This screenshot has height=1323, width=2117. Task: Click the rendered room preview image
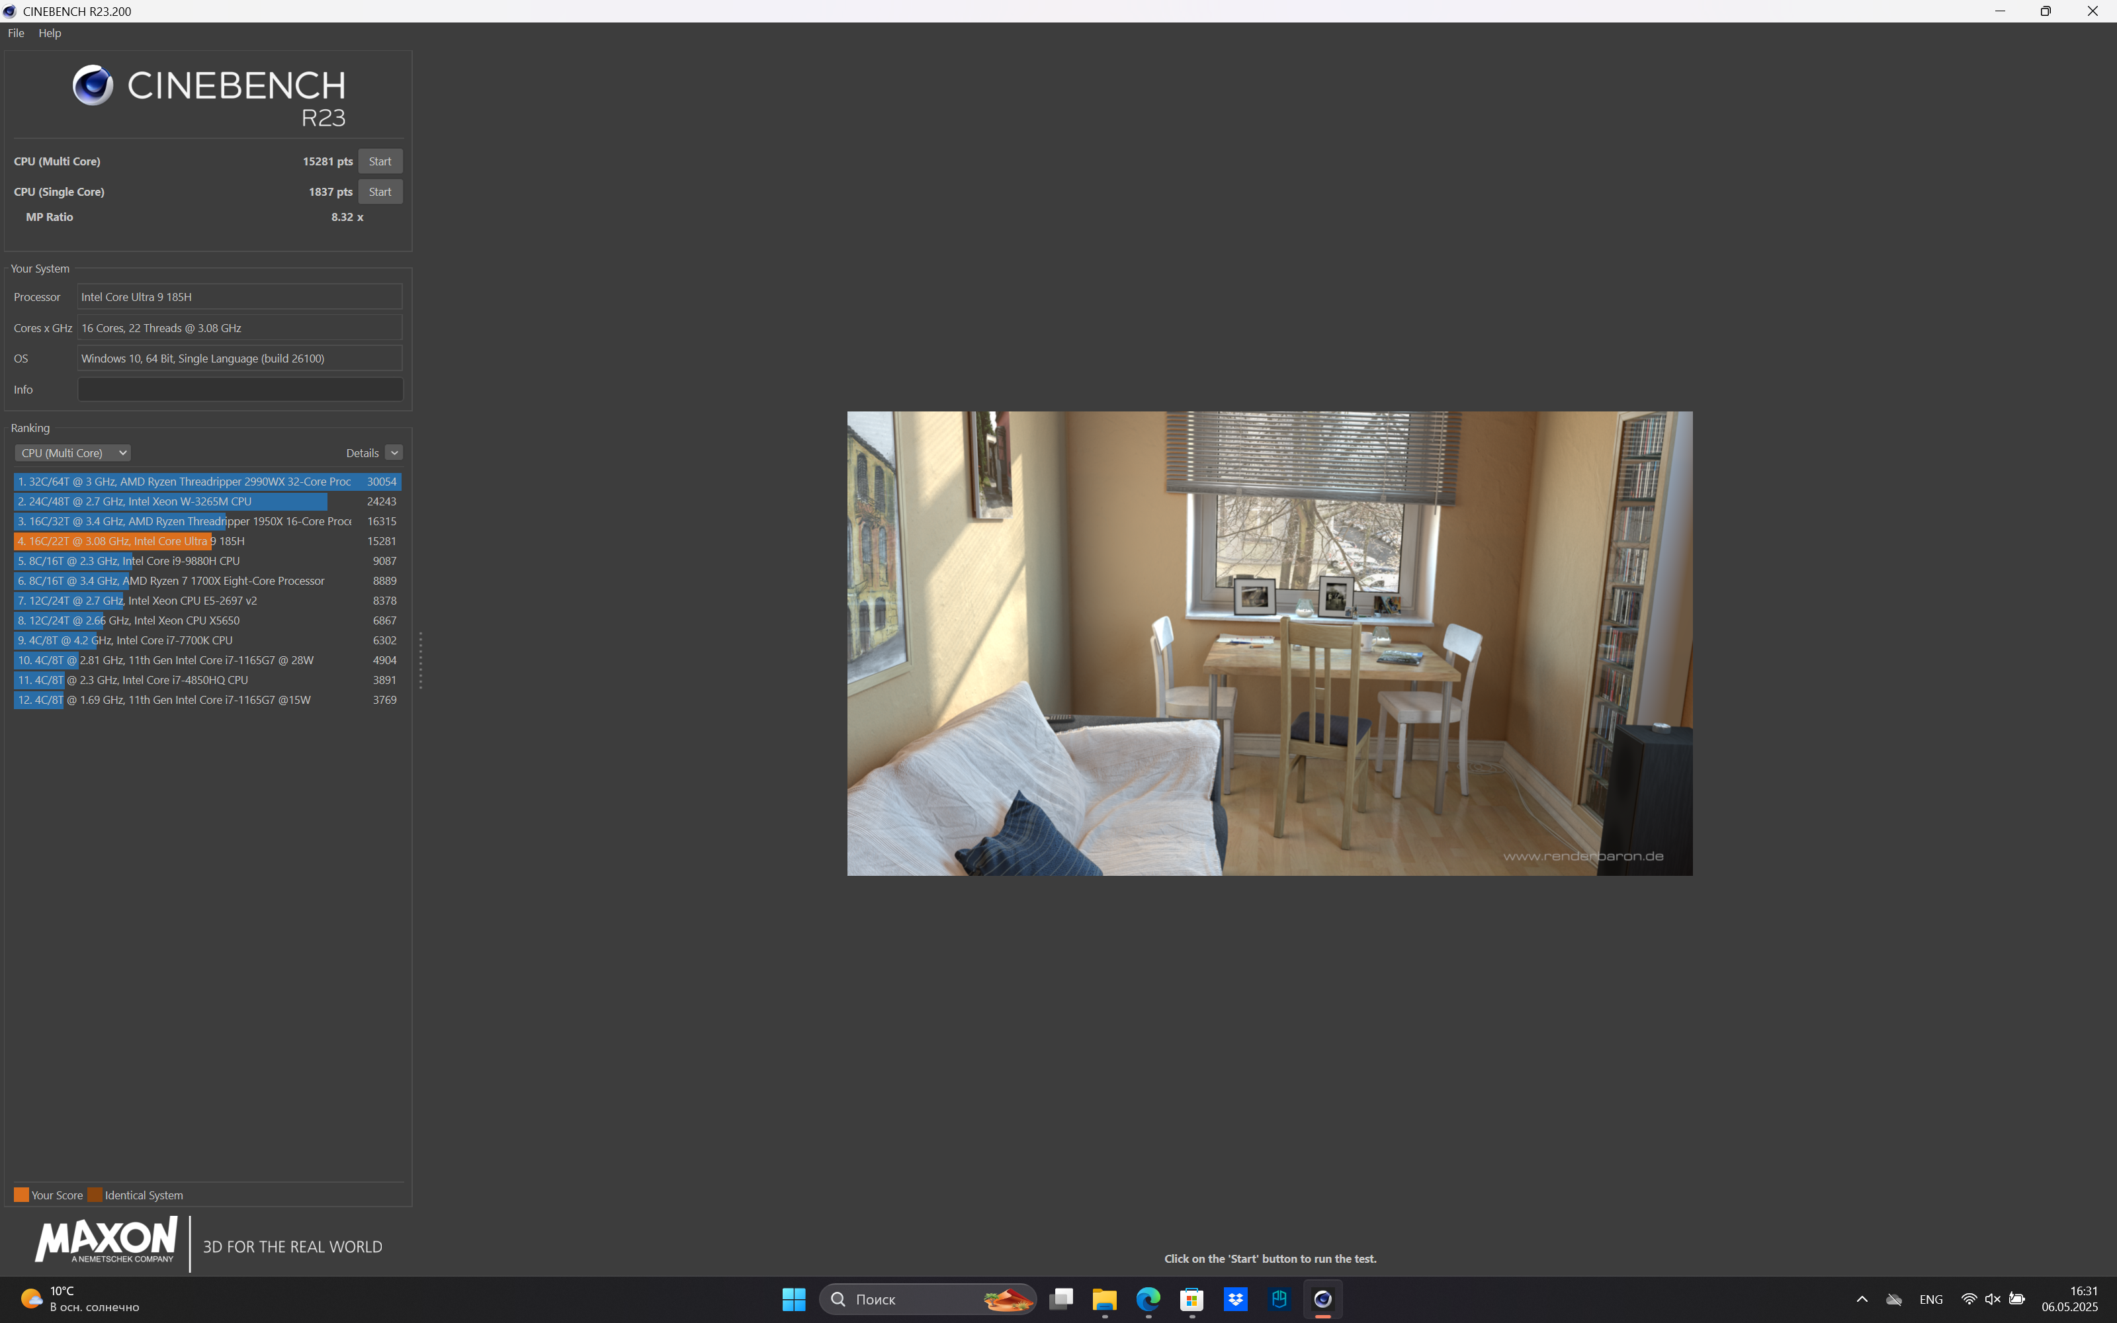[1270, 643]
